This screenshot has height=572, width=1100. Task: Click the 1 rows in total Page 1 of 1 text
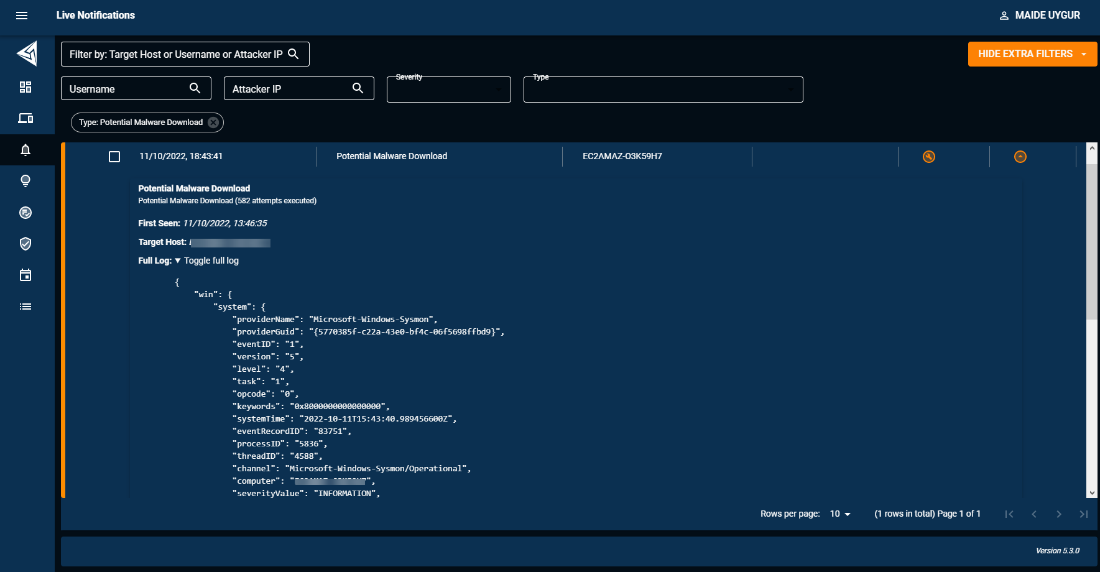[927, 514]
